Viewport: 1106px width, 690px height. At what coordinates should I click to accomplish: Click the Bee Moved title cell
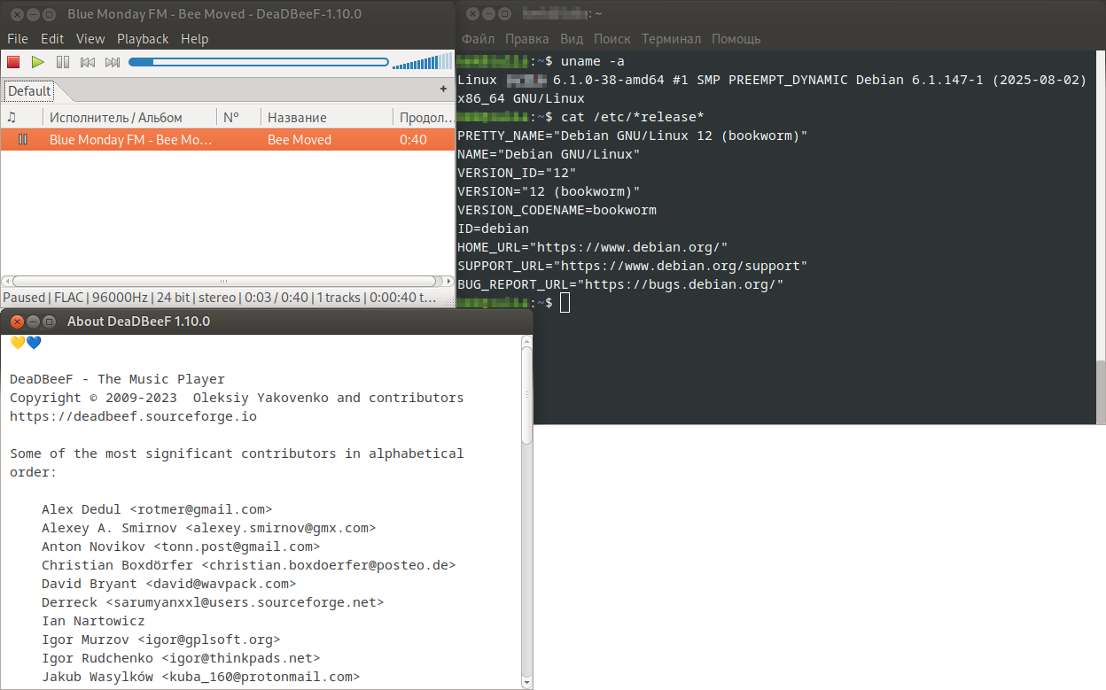coord(300,140)
